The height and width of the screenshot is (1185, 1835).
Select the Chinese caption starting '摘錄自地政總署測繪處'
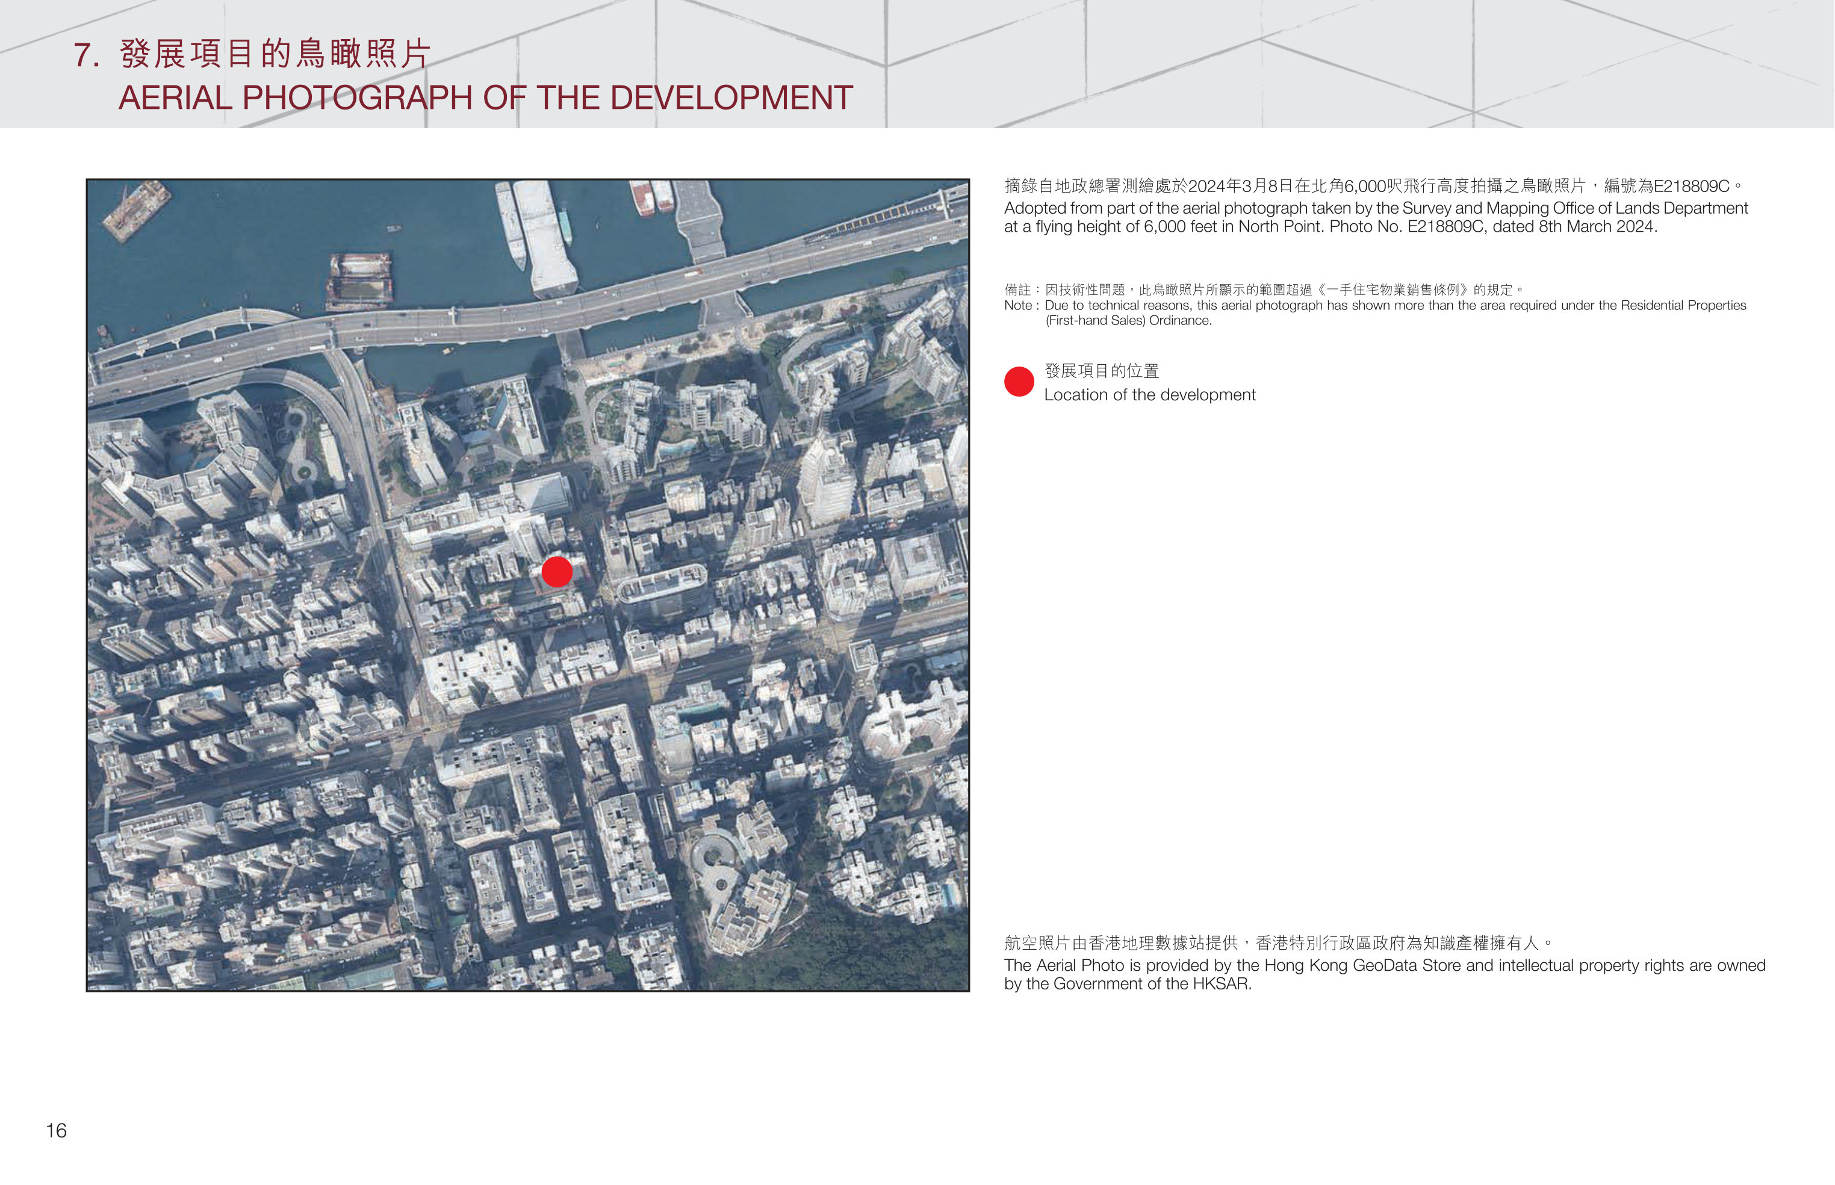click(1373, 185)
